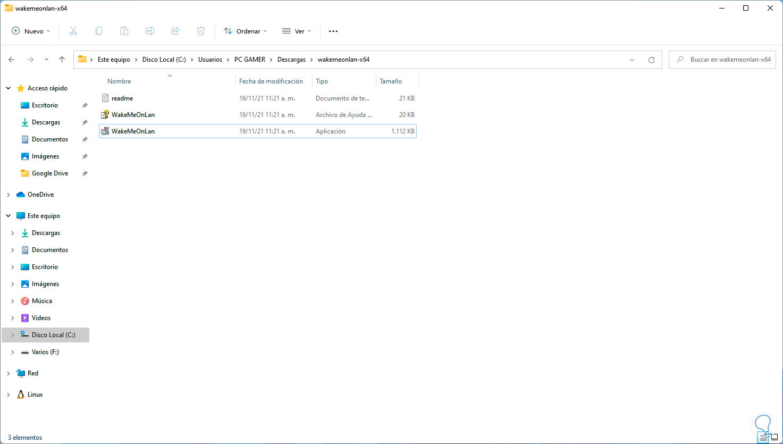Select Descargas under Este equipo
Image resolution: width=783 pixels, height=444 pixels.
[46, 233]
